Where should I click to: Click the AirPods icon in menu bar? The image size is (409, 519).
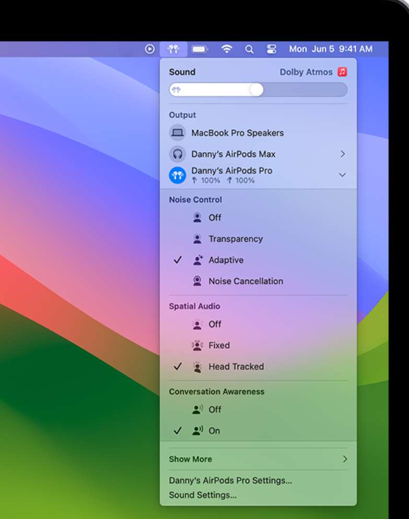173,49
